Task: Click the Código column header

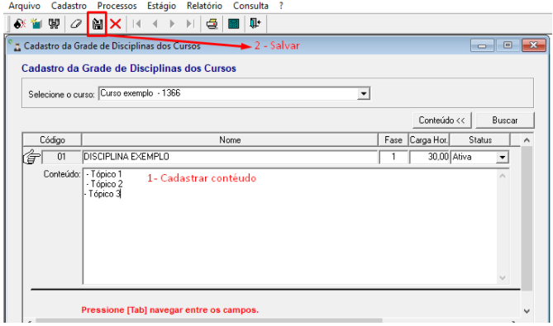Action: [x=52, y=139]
